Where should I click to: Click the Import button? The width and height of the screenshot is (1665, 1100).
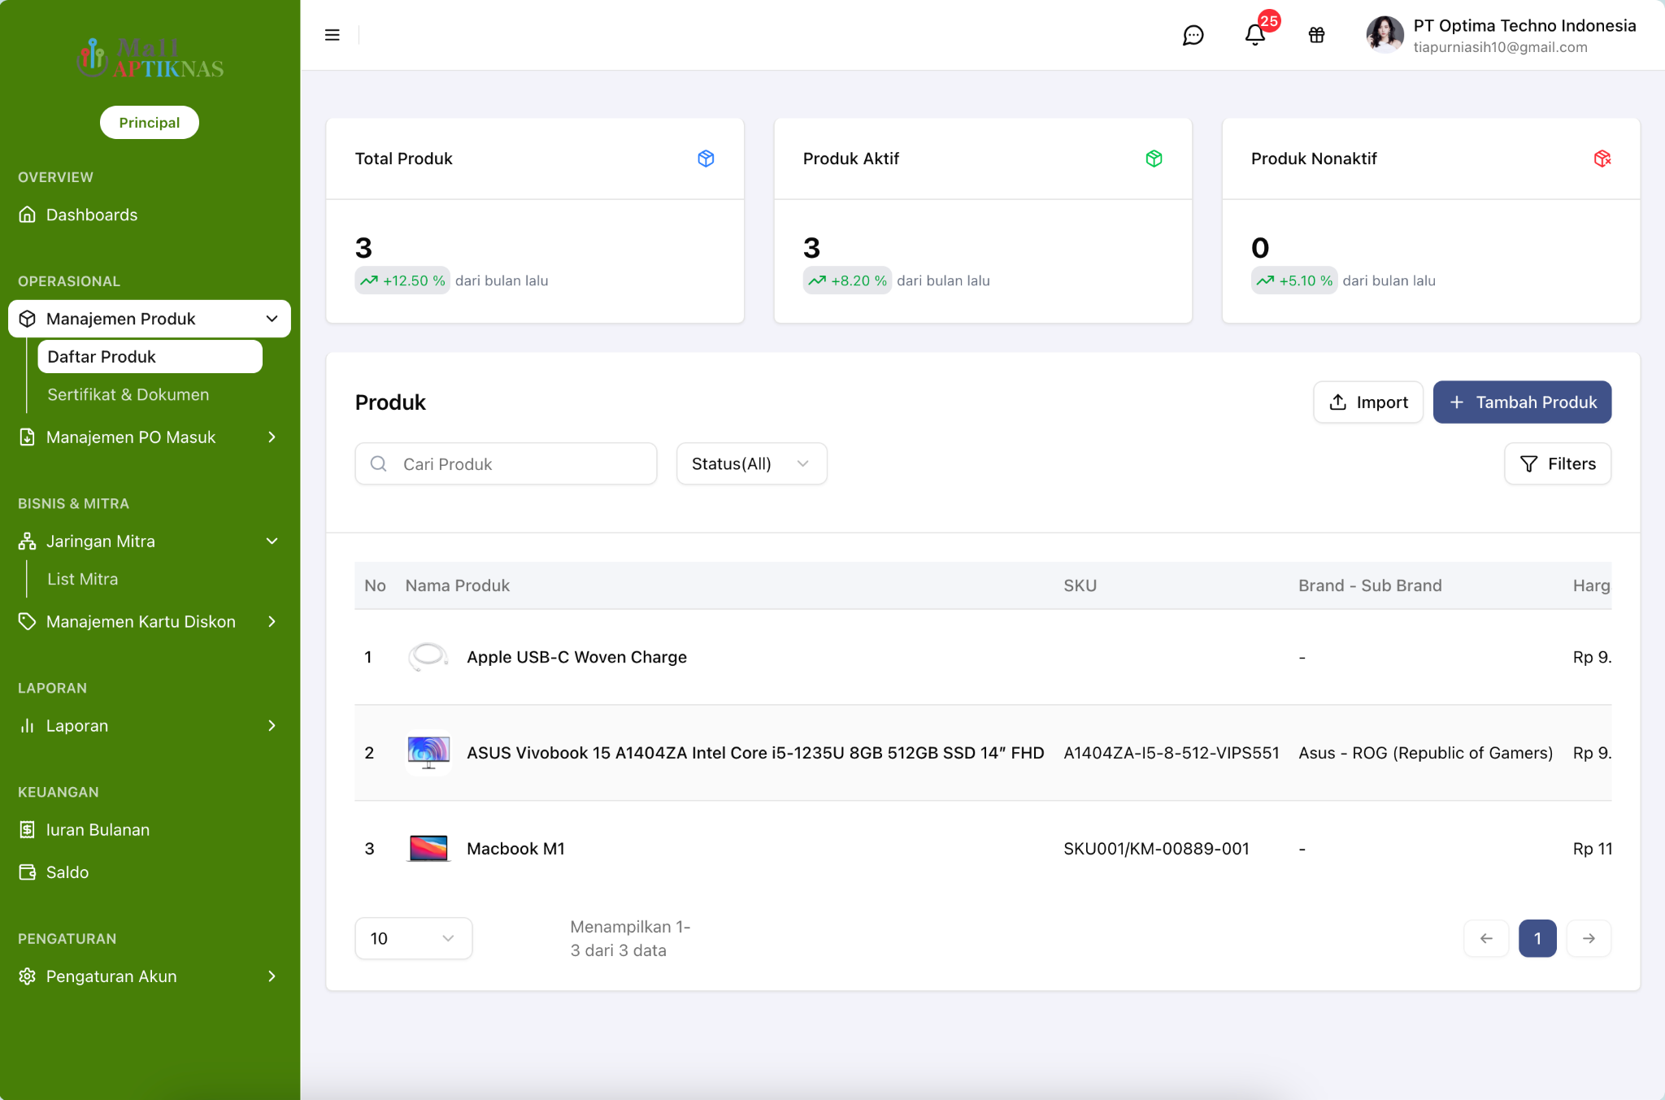click(1368, 402)
